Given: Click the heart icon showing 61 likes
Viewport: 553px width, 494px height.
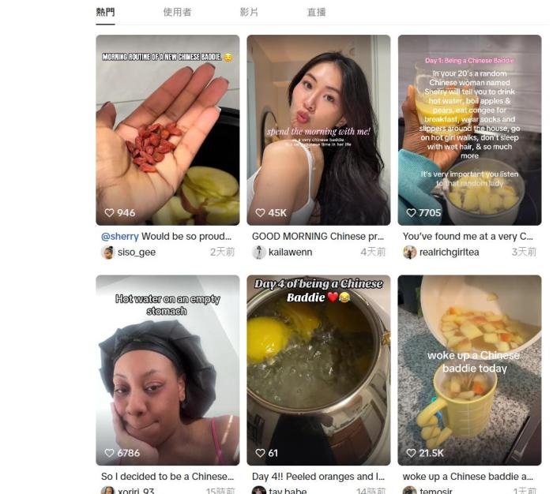Looking at the screenshot, I should point(260,453).
